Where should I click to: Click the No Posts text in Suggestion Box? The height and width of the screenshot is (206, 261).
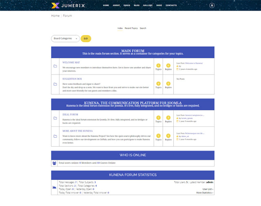[180, 79]
